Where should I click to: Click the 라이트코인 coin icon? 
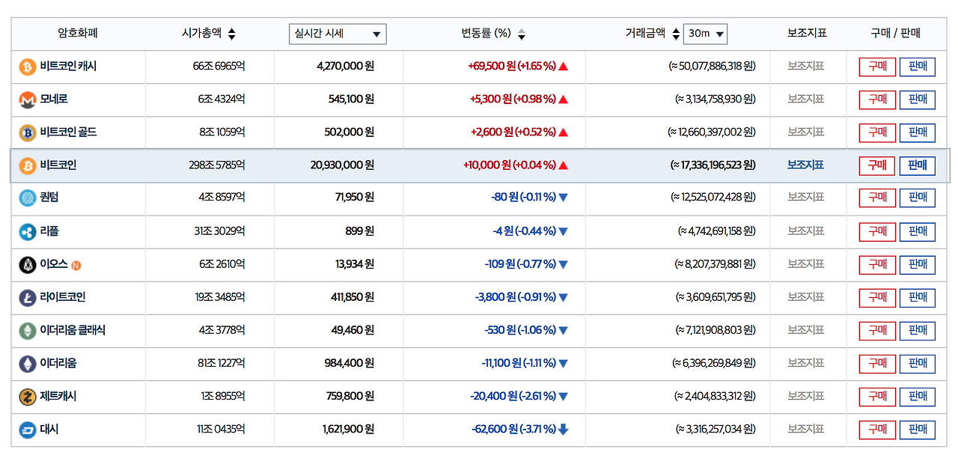coord(28,297)
